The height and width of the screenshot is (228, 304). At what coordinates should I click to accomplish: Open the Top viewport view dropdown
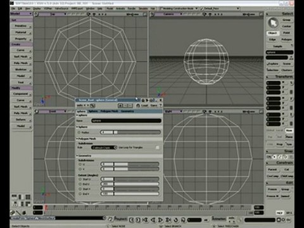tap(53, 14)
